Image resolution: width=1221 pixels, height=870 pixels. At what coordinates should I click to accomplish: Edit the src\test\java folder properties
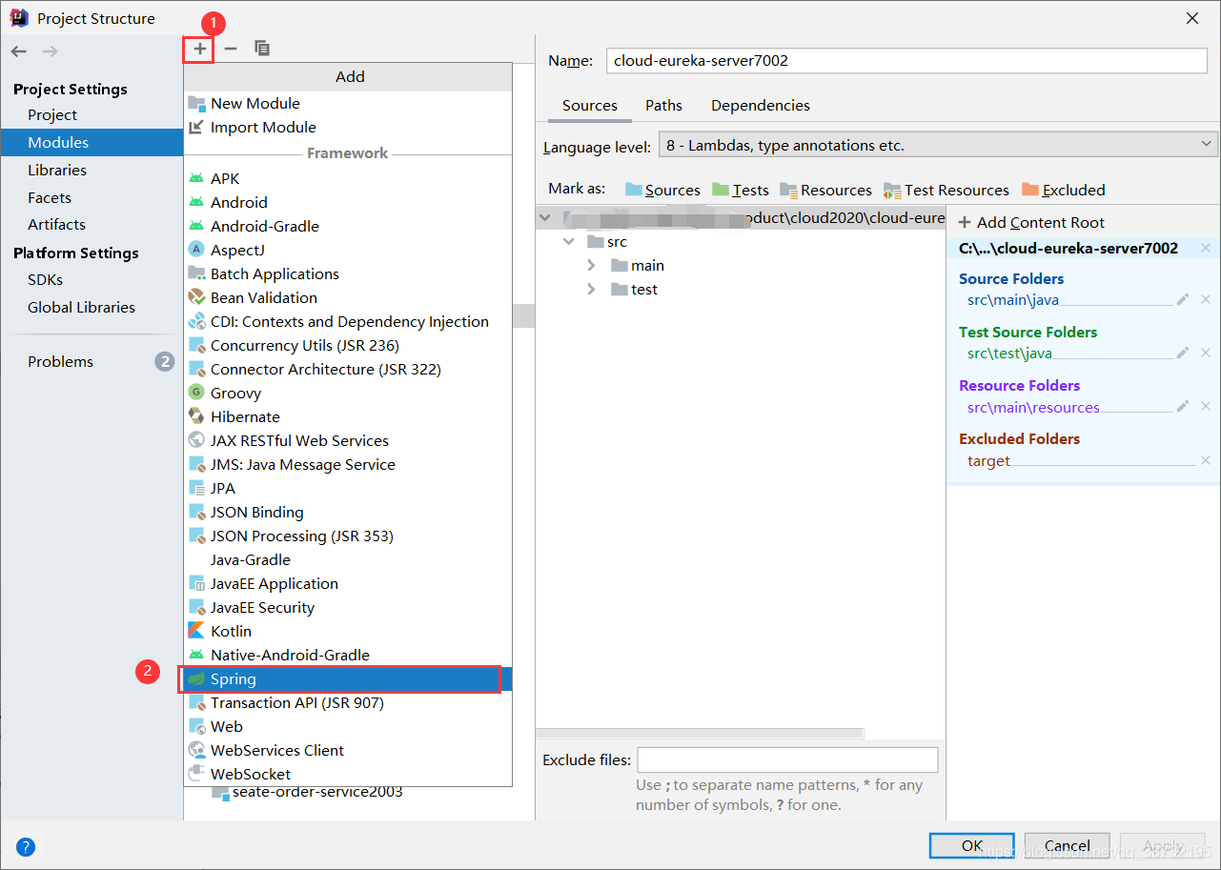pyautogui.click(x=1183, y=353)
